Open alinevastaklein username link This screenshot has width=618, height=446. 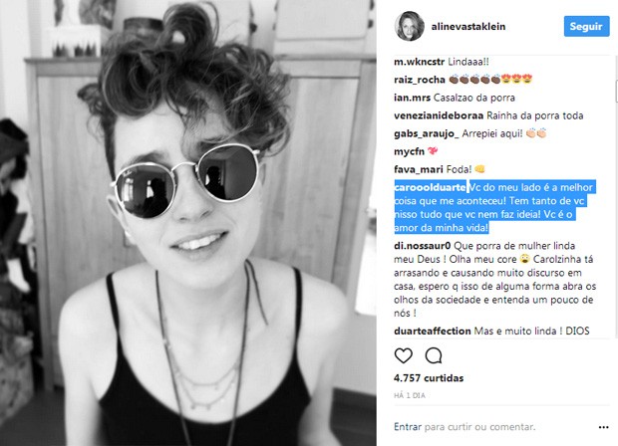point(468,26)
